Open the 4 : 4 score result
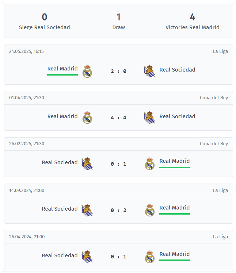Viewport: 236px width, 273px height. 118,118
